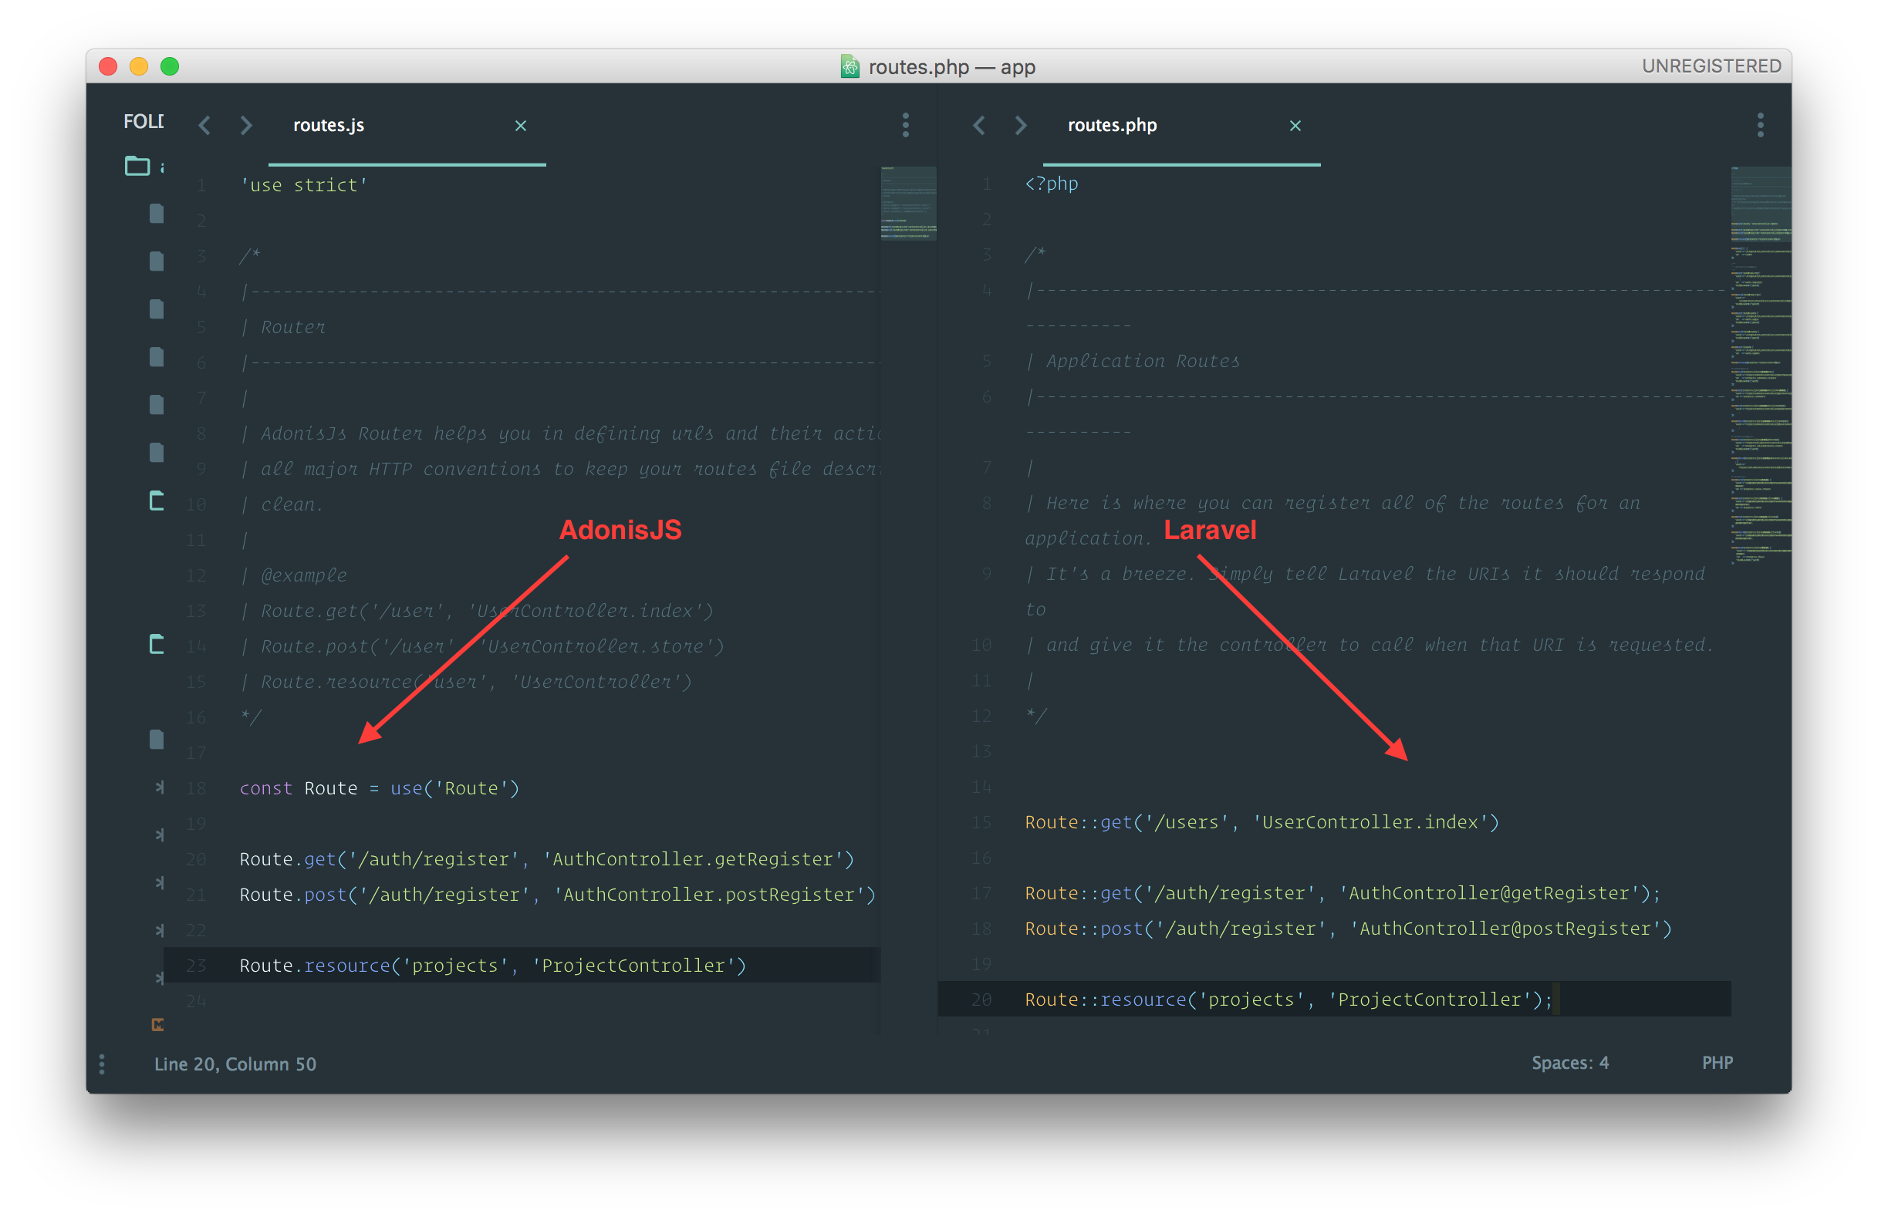Close the routes.js tab

(x=521, y=126)
